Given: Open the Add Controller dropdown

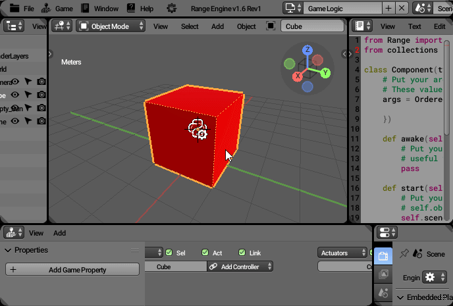Looking at the screenshot, I should [240, 267].
